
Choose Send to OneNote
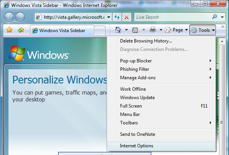pos(161,134)
